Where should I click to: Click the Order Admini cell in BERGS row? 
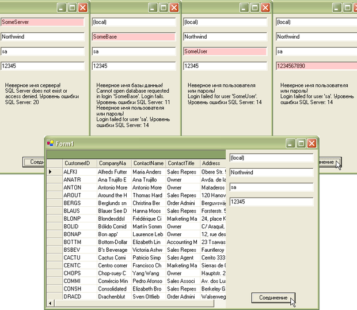[183, 203]
